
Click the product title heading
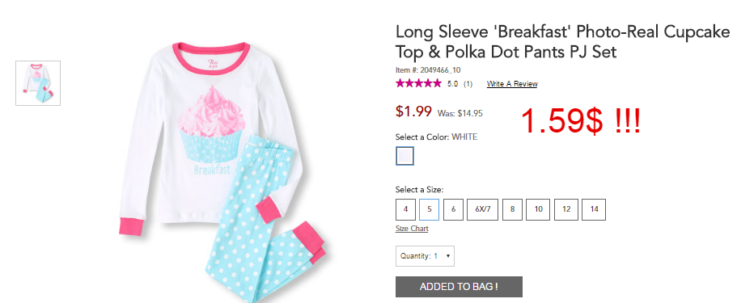(x=563, y=42)
